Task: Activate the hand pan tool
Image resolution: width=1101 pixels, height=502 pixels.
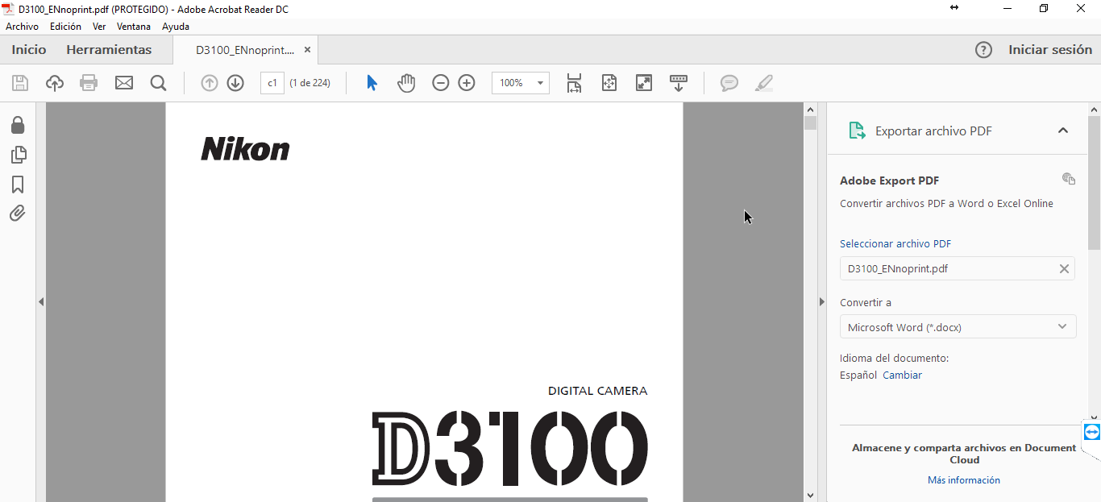Action: tap(406, 83)
